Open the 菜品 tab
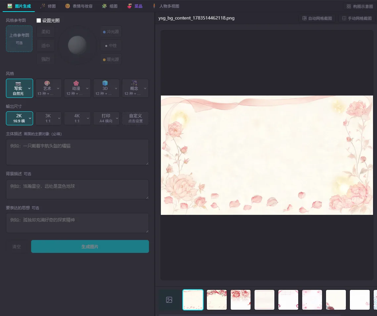This screenshot has height=316, width=377. pyautogui.click(x=135, y=6)
